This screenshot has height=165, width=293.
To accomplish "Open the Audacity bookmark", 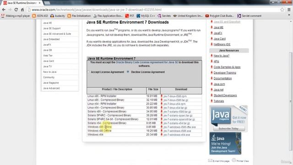I will click(x=58, y=16).
